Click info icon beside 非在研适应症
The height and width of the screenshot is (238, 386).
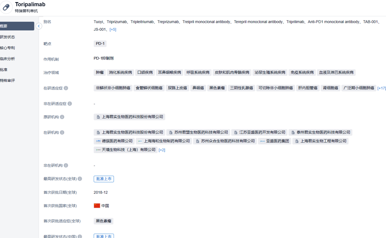coord(70,104)
